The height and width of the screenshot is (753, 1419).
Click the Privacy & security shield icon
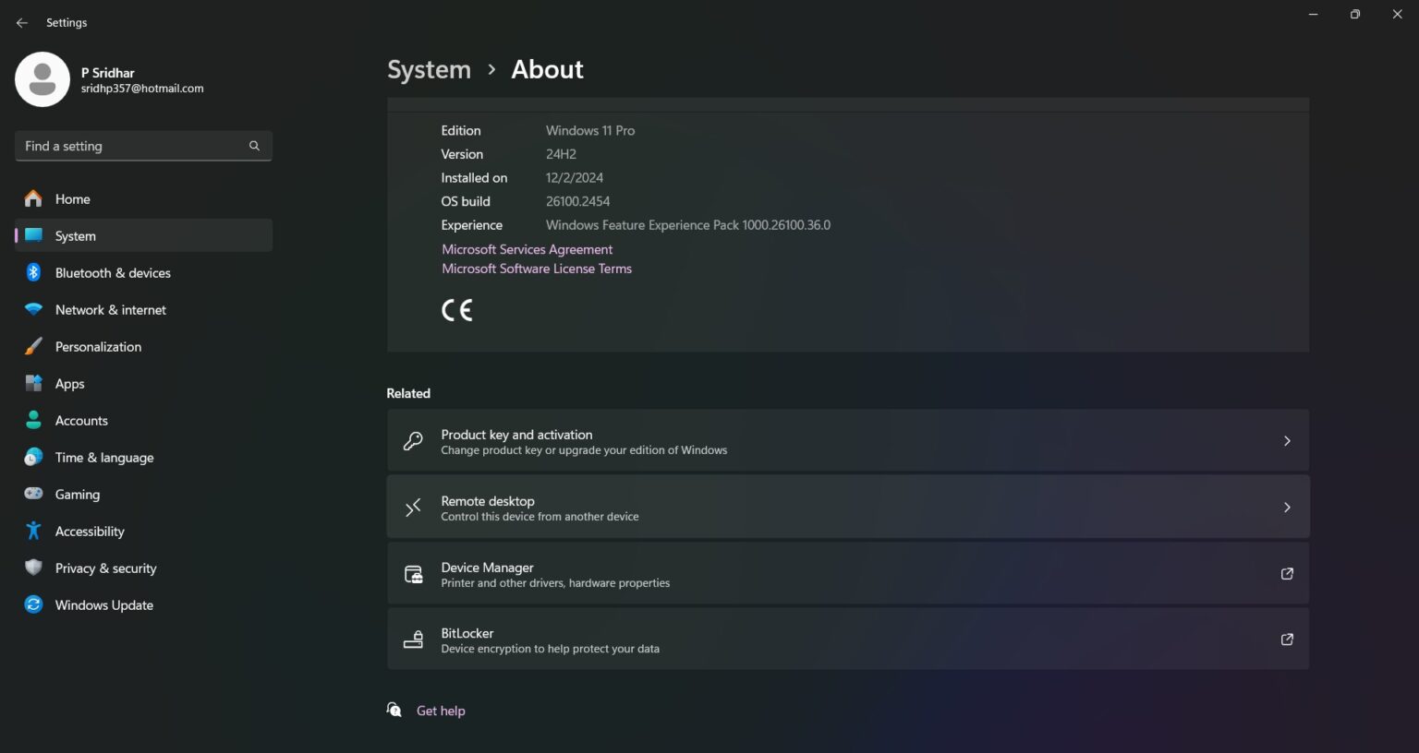(x=33, y=568)
